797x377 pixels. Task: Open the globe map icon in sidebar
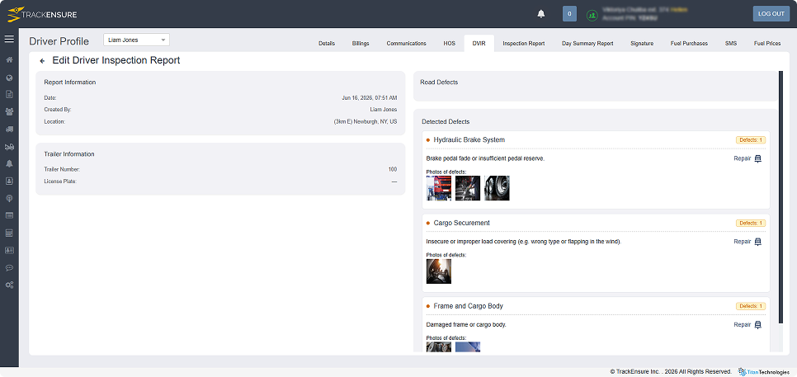(x=9, y=78)
